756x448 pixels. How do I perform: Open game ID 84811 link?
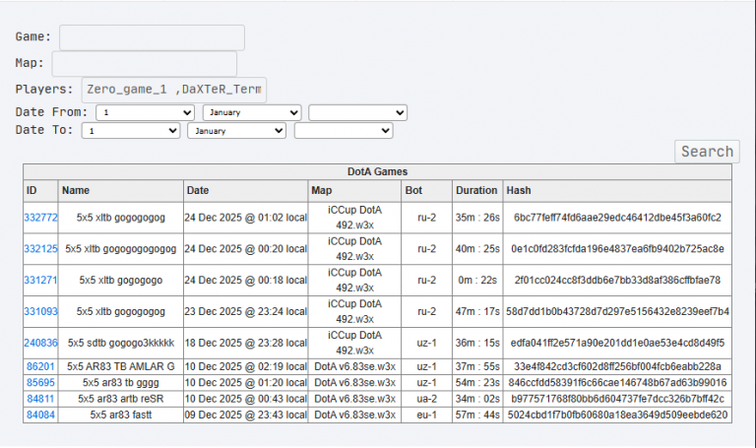(40, 399)
